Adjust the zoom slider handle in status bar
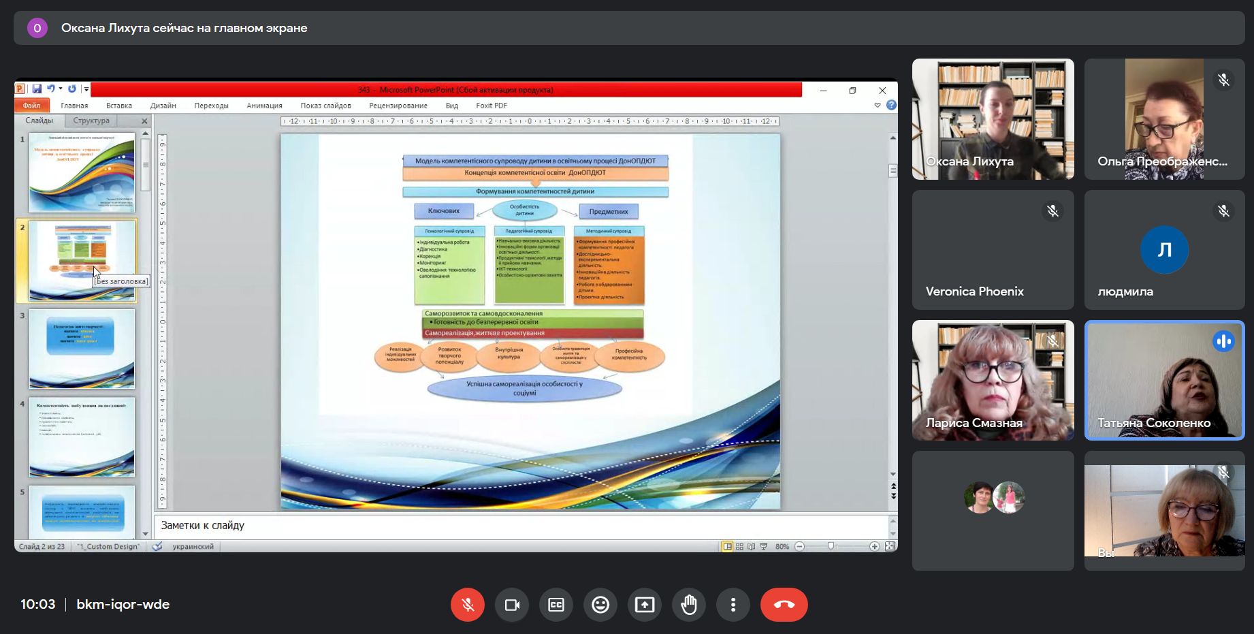Viewport: 1254px width, 634px height. (x=831, y=547)
